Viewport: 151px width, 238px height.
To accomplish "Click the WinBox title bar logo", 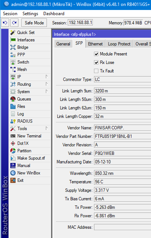I will 6,4.
